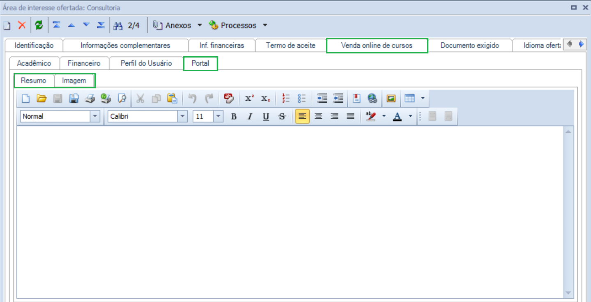Insert a bookmark

(356, 98)
